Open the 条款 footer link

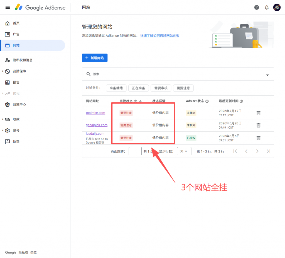point(33,252)
